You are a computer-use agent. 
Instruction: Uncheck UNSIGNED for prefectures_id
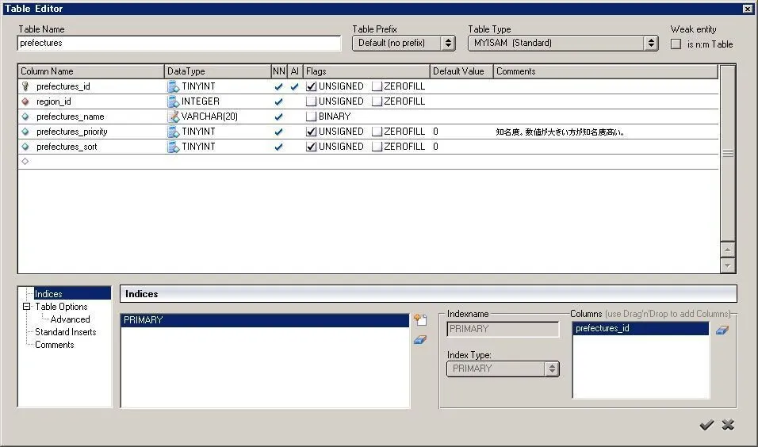312,86
